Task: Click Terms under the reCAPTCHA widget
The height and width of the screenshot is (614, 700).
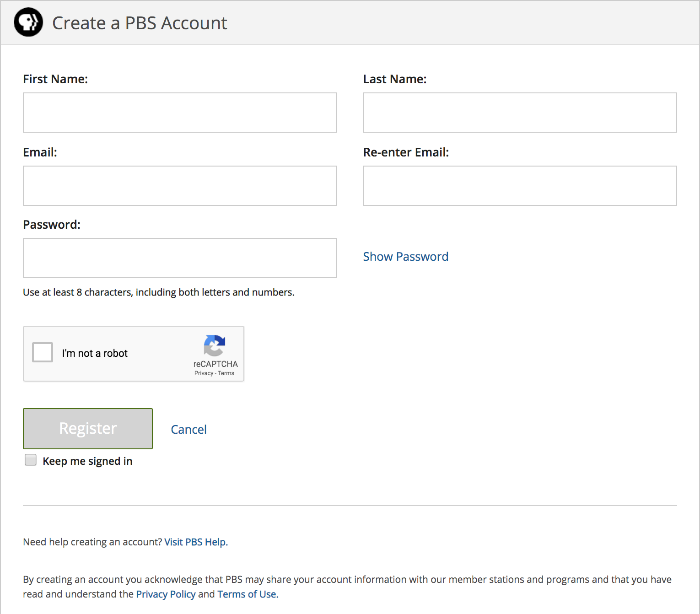Action: 226,373
